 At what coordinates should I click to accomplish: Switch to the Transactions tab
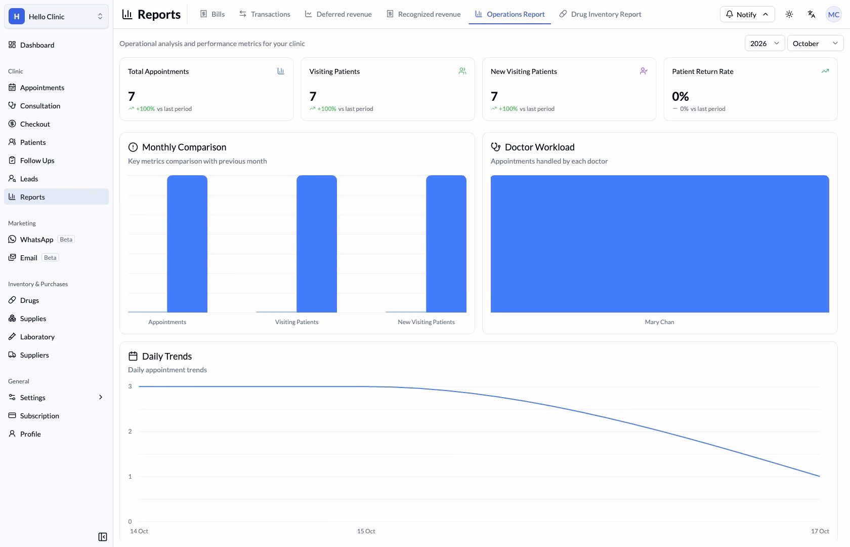pos(265,14)
